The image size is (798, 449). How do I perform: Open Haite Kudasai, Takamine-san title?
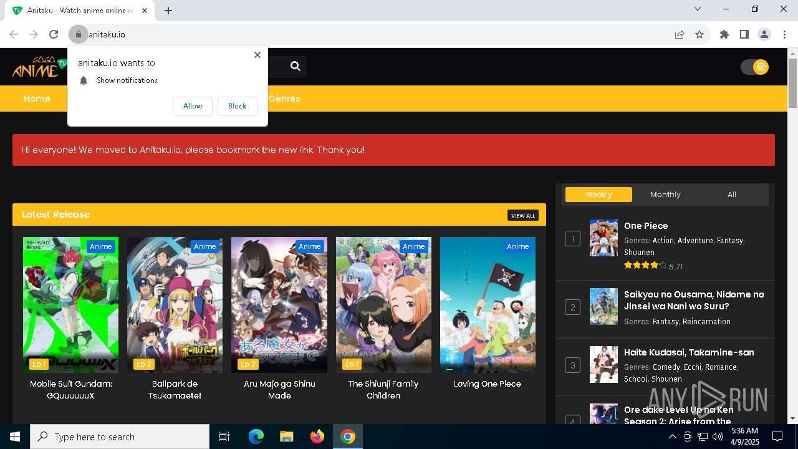click(689, 352)
